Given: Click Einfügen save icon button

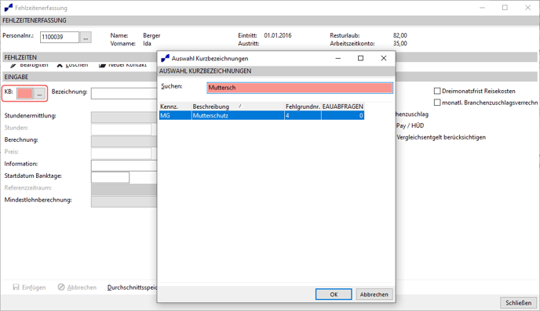Looking at the screenshot, I should pyautogui.click(x=29, y=287).
